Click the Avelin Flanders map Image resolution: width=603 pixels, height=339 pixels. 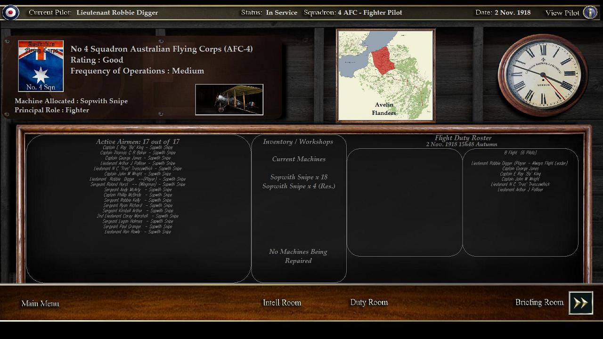385,75
